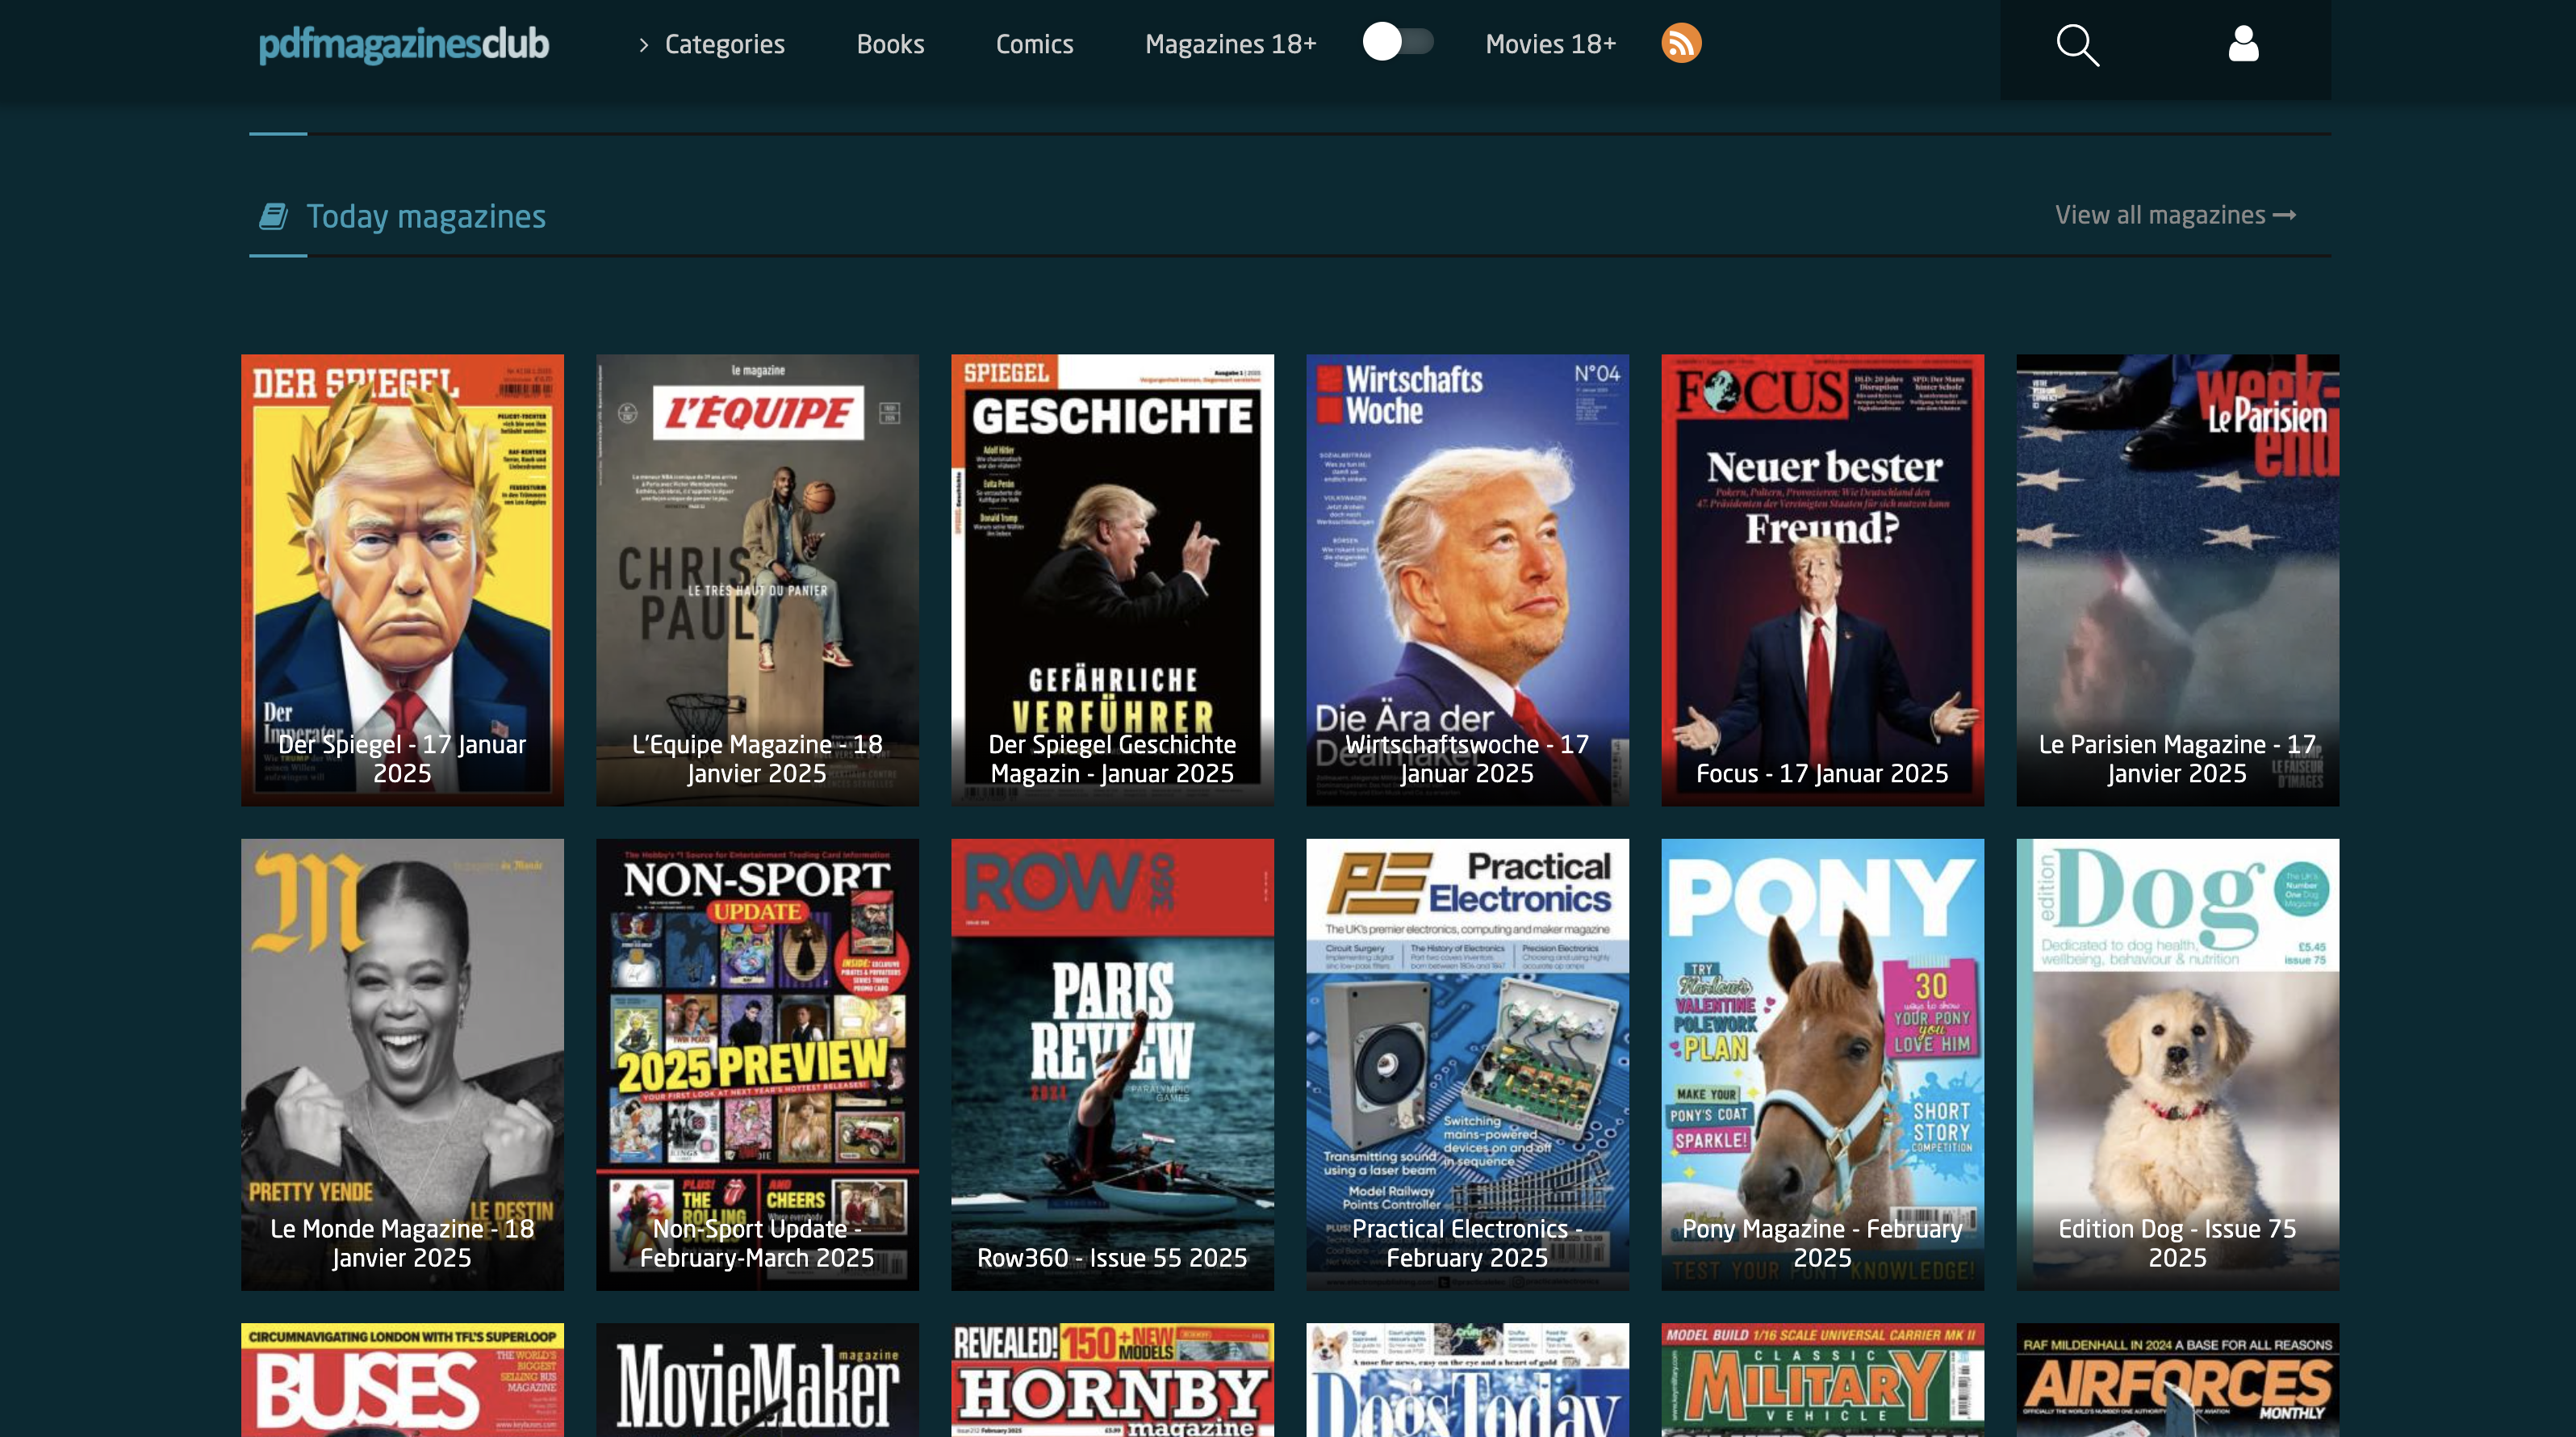
Task: Open Der Spiegel 17 Januar 2025 cover
Action: (402, 580)
